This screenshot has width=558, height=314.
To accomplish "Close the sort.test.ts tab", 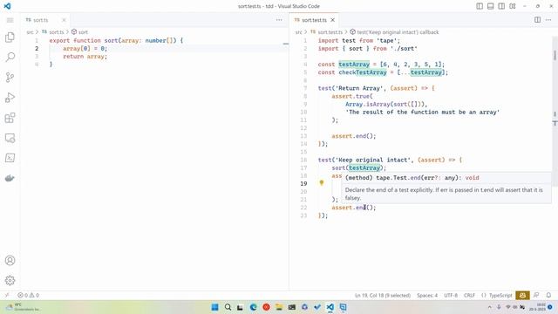I will pyautogui.click(x=333, y=20).
